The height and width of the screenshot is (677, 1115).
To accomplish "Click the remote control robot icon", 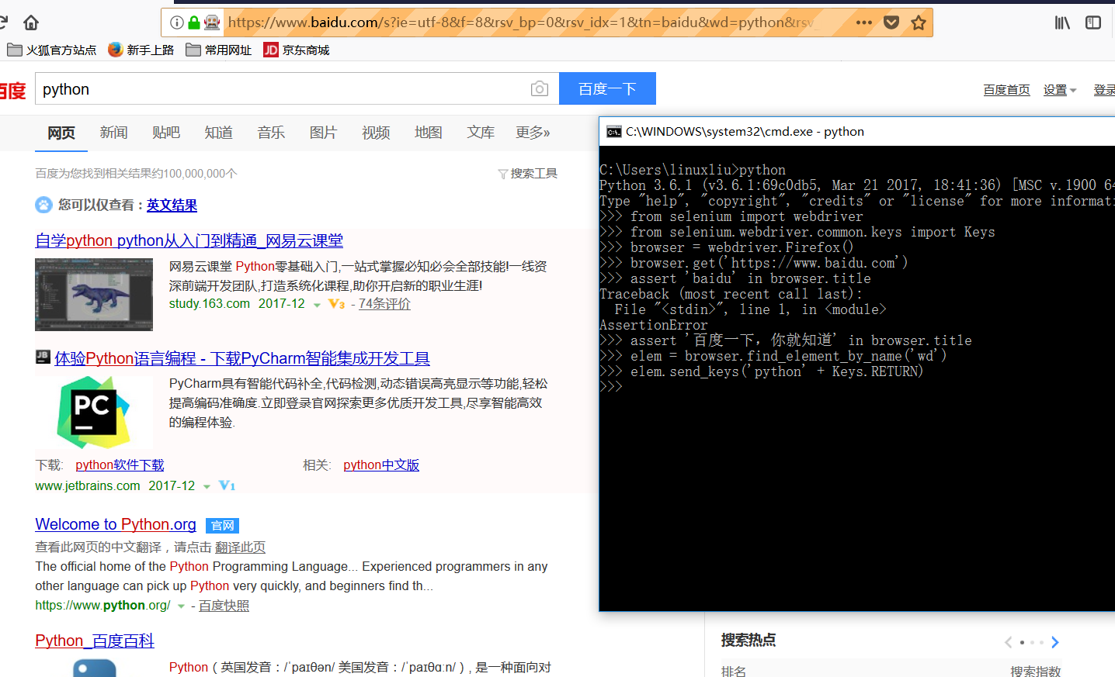I will (x=212, y=22).
